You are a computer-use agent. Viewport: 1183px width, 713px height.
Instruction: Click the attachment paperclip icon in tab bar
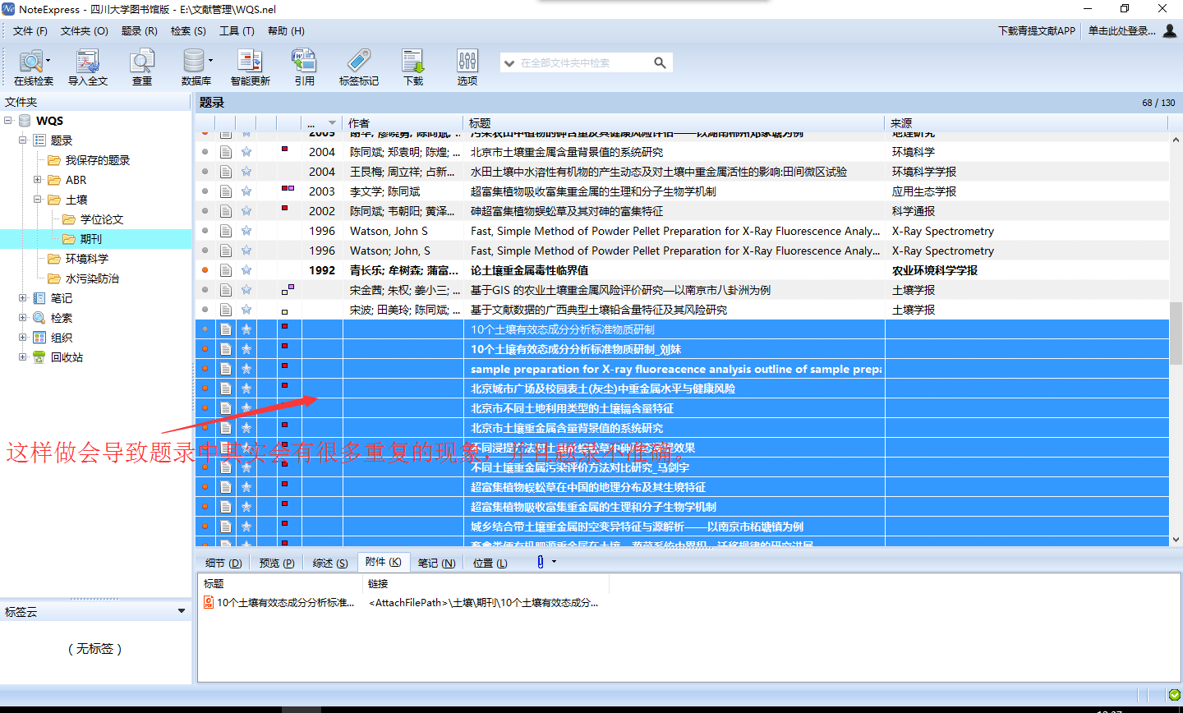[540, 562]
